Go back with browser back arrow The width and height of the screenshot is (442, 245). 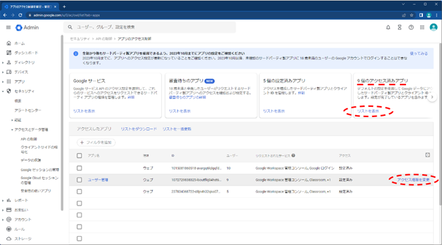pos(5,15)
